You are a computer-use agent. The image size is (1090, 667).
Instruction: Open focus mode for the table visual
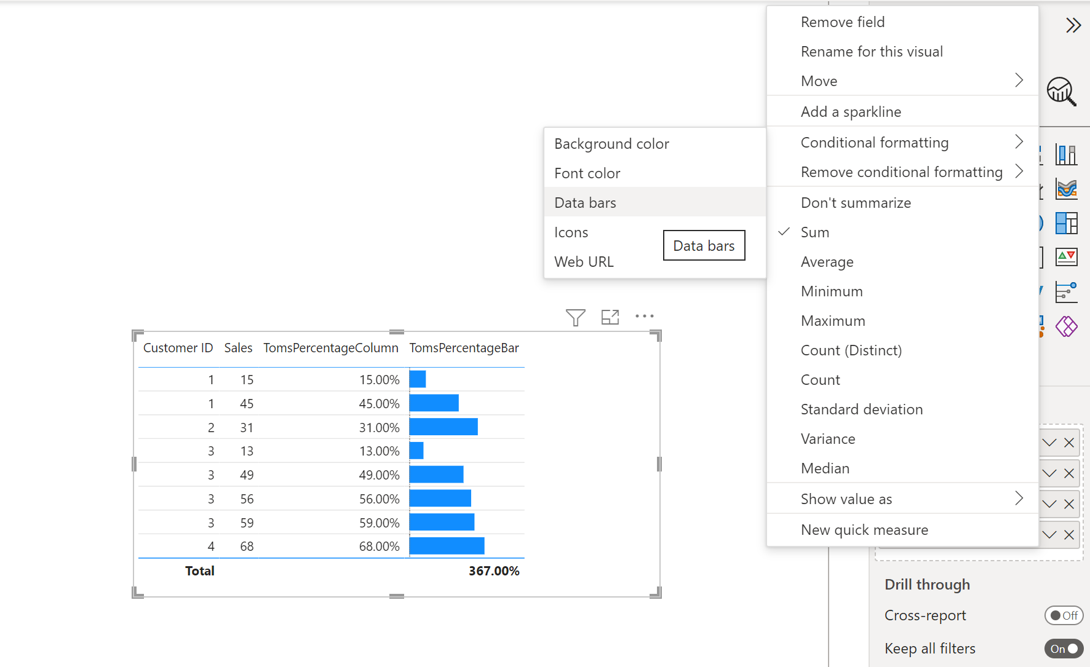610,317
